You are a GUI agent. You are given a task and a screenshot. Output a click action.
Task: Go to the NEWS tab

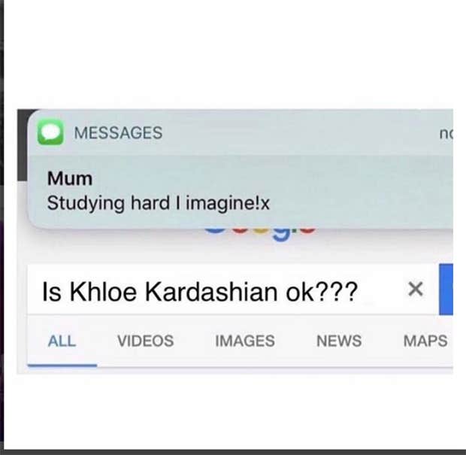coord(339,341)
